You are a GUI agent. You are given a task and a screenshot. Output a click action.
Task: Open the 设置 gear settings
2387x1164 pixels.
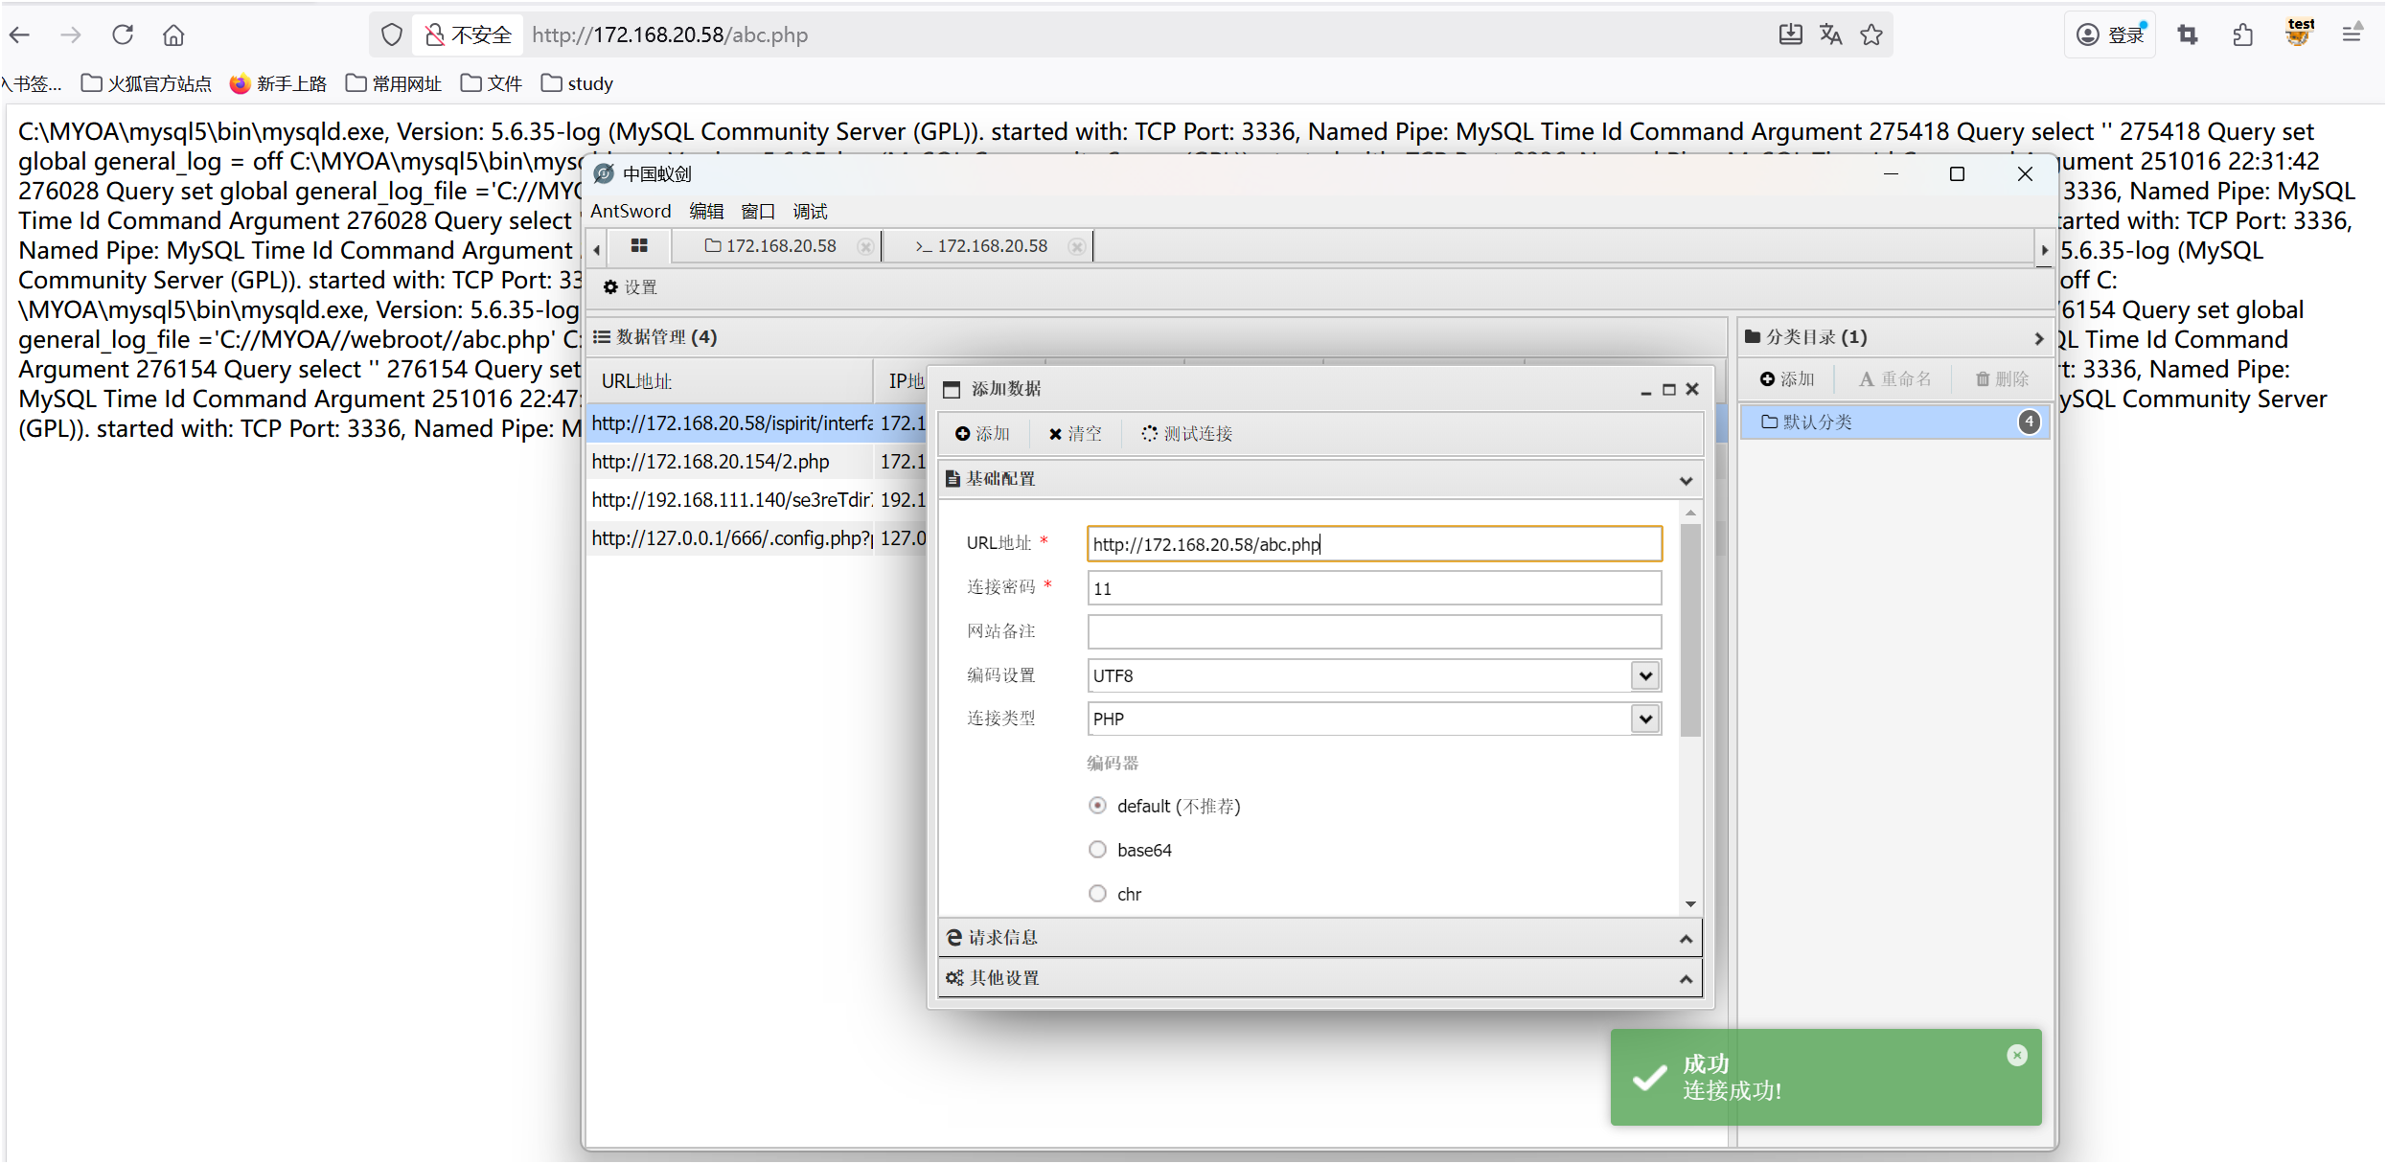630,287
